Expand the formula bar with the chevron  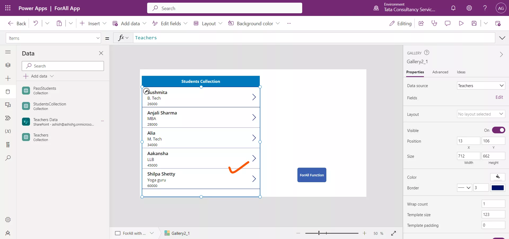coord(503,38)
